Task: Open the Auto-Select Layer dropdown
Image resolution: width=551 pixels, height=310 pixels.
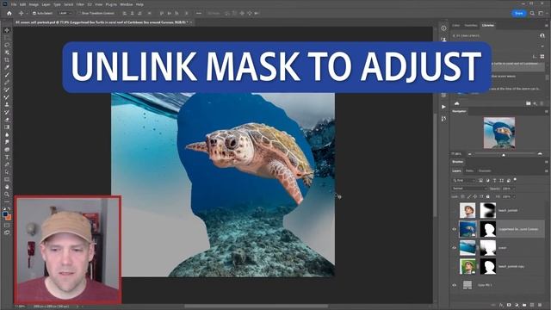Action: point(65,14)
